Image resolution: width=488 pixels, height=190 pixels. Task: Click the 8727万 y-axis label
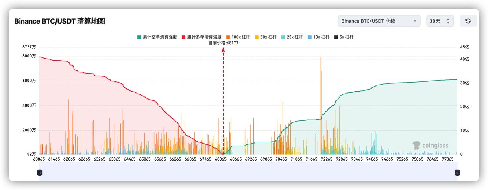pos(29,47)
